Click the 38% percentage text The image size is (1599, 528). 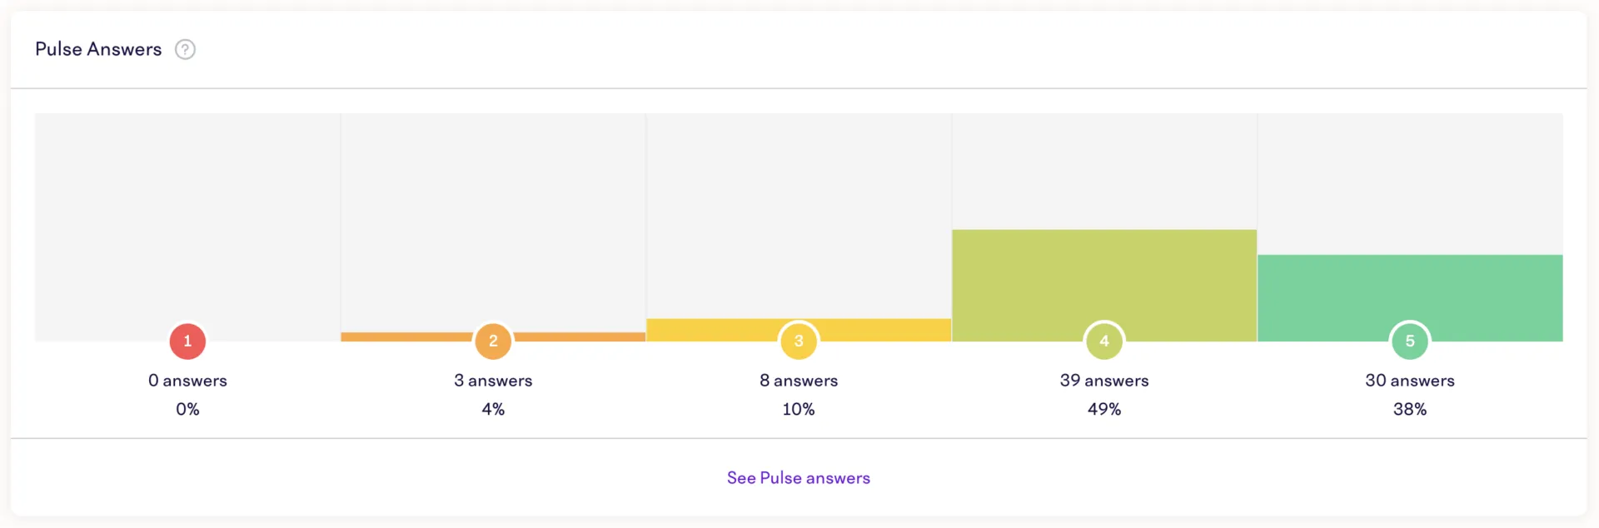[x=1410, y=409]
